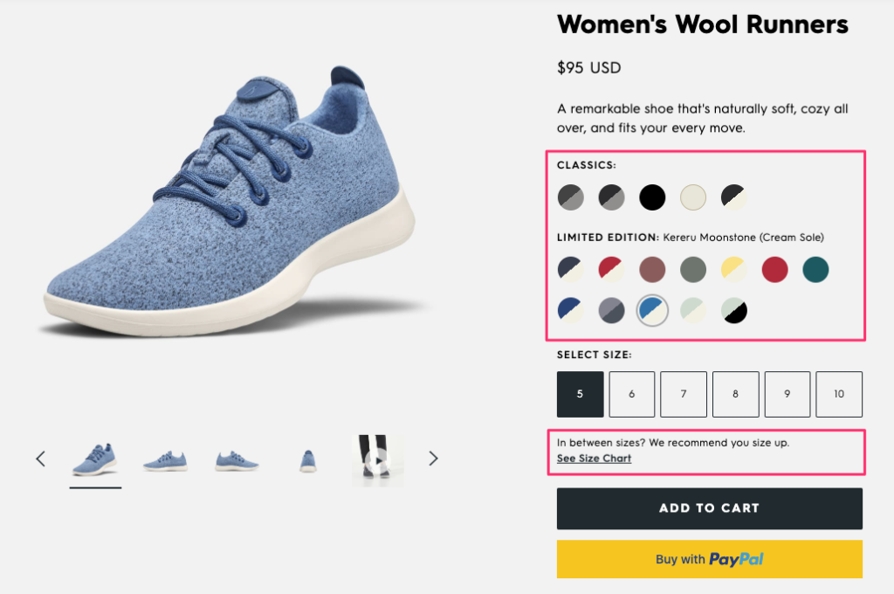Open the See Size Chart link
The height and width of the screenshot is (594, 894).
pyautogui.click(x=594, y=458)
